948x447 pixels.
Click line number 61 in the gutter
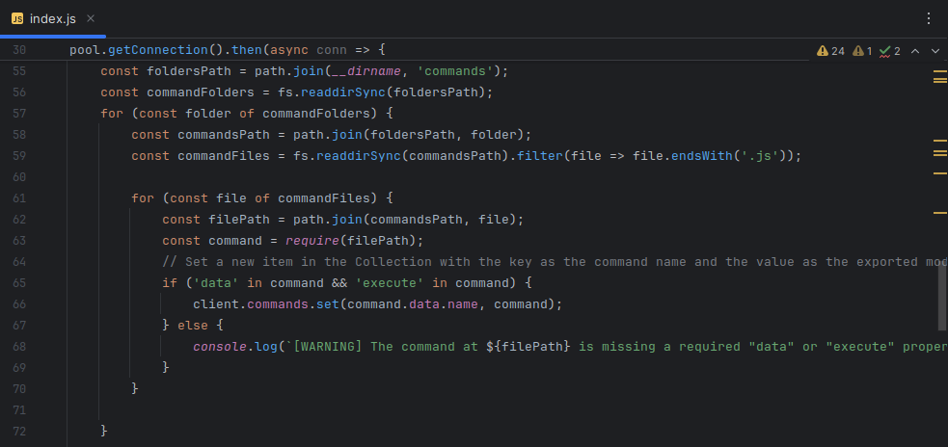click(x=20, y=197)
